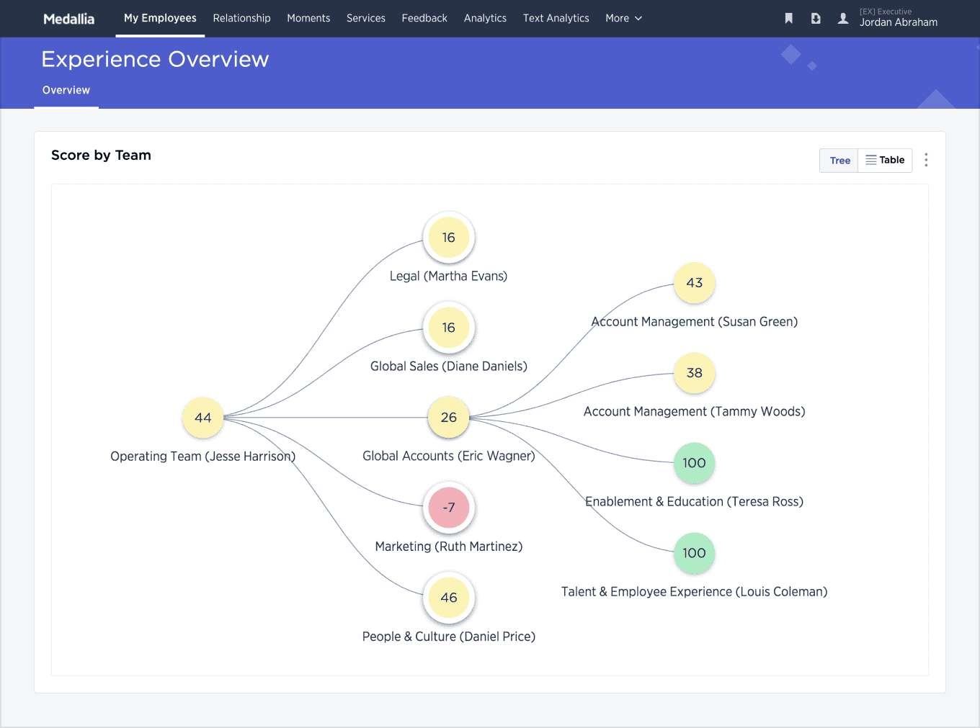The image size is (980, 728).
Task: Click the Medallia logo
Action: [x=68, y=19]
